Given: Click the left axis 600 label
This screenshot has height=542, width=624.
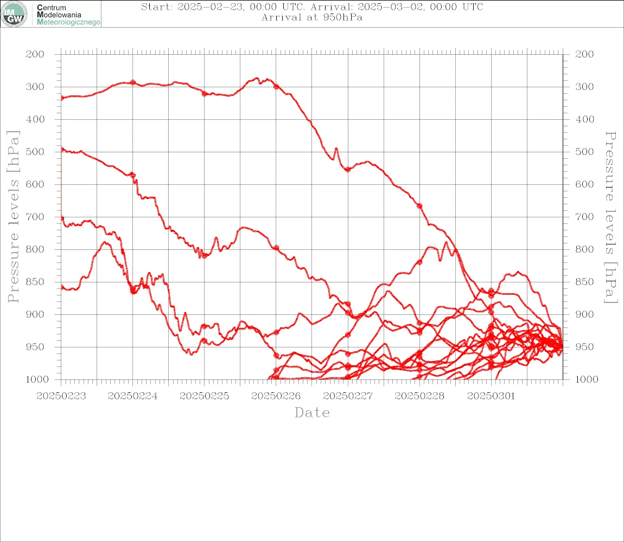Looking at the screenshot, I should pos(35,184).
